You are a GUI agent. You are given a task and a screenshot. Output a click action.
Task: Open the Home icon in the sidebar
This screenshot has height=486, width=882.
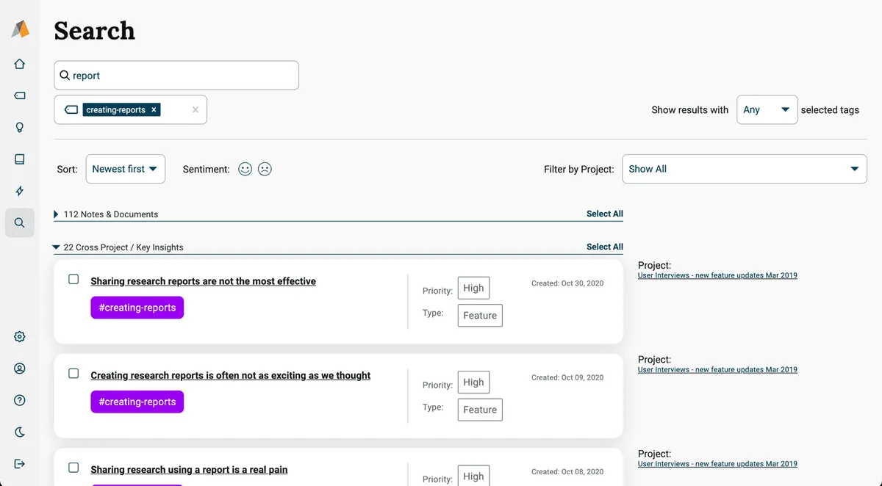coord(20,64)
